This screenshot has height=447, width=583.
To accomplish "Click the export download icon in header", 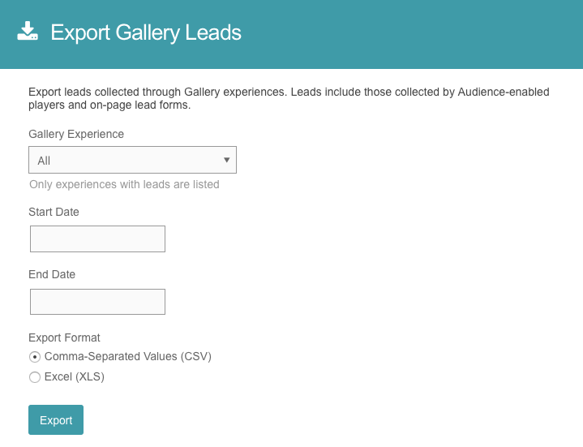I will pyautogui.click(x=28, y=32).
